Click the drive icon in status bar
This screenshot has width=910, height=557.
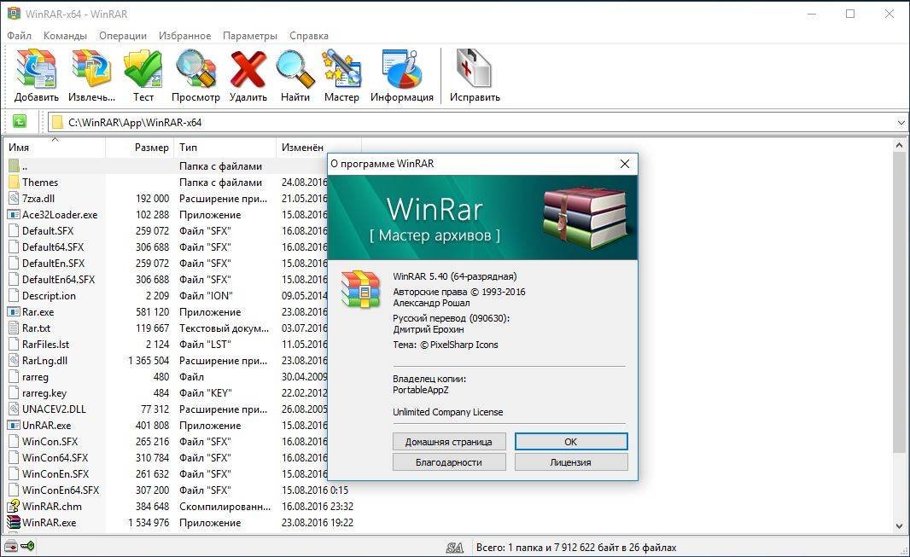10,546
